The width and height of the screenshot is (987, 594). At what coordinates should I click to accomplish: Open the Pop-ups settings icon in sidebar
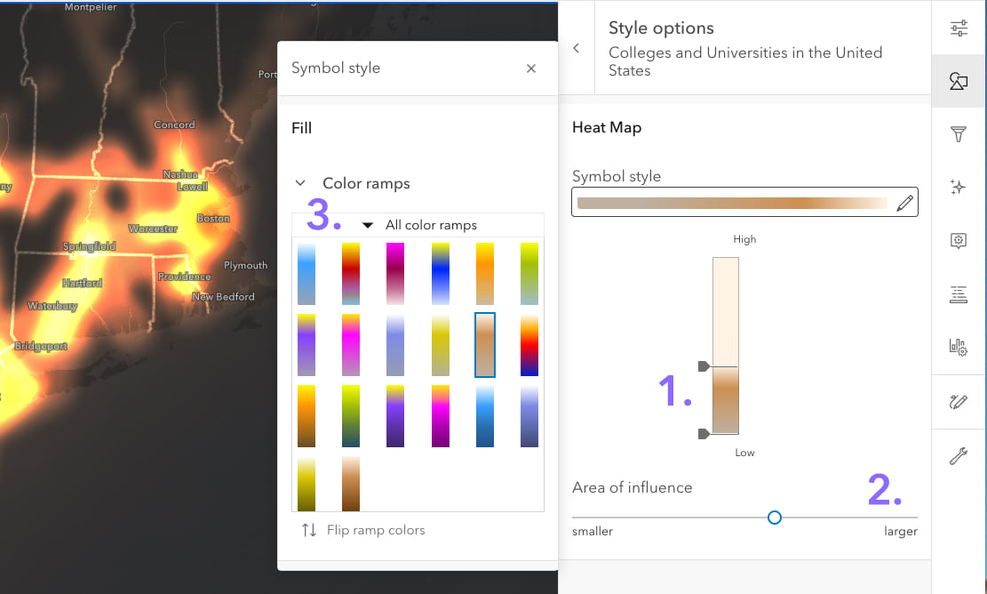click(959, 240)
